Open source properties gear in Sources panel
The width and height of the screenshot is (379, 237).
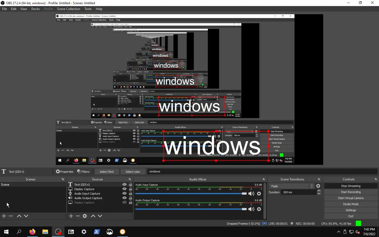(85, 216)
